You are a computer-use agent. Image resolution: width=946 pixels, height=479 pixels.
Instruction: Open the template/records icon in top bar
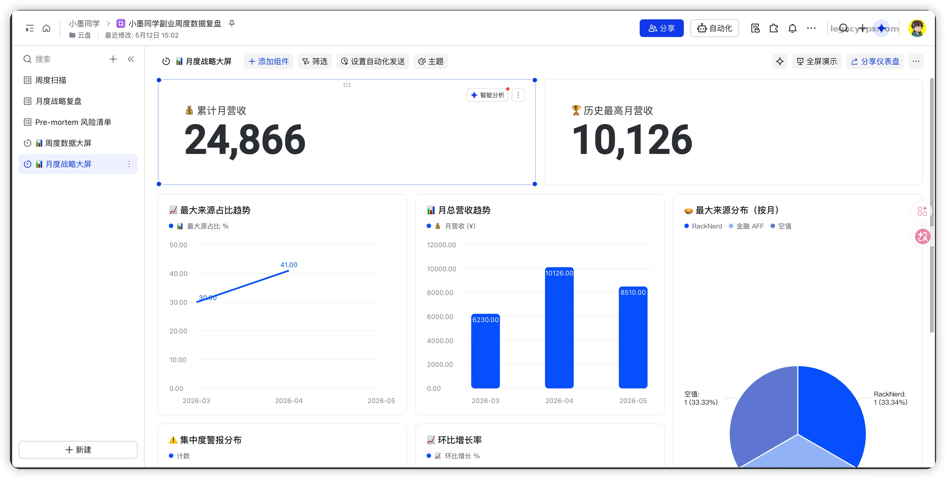755,28
